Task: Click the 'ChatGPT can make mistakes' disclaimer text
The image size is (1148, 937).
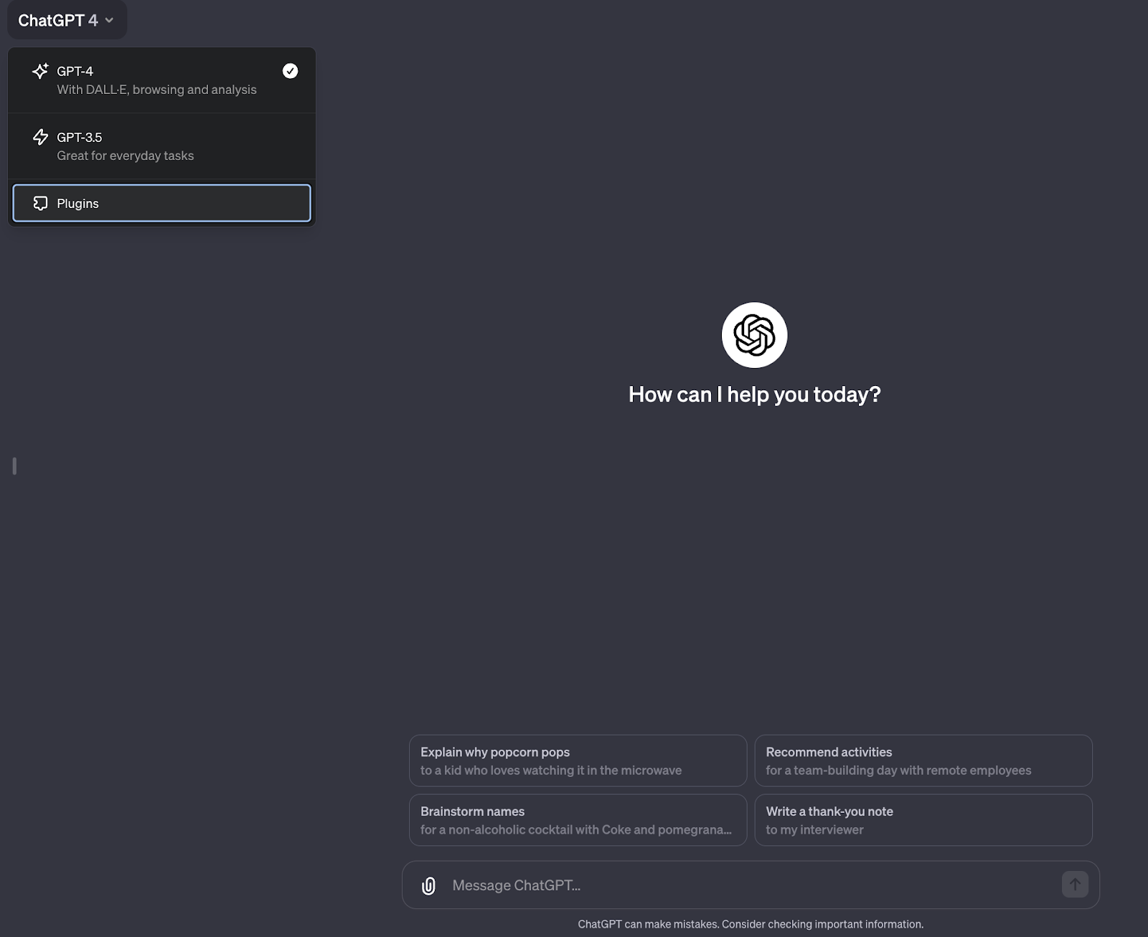Action: (x=751, y=924)
